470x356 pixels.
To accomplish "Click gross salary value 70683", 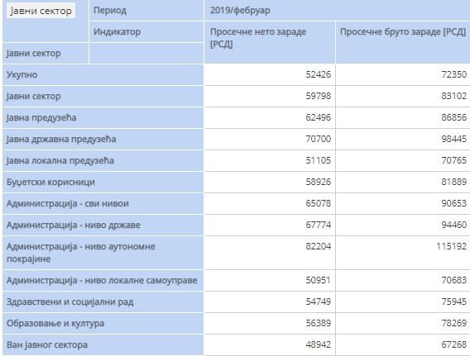I will point(453,280).
